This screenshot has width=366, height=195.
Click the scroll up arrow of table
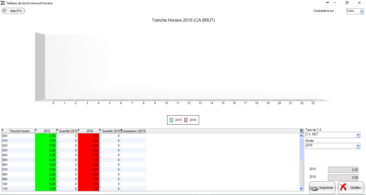pyautogui.click(x=301, y=136)
